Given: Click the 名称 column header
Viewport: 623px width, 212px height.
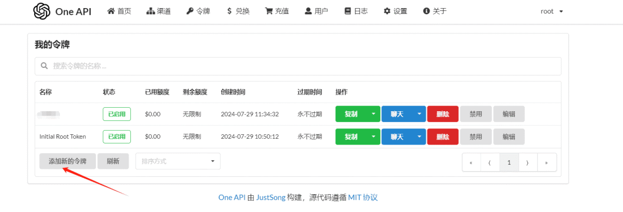Looking at the screenshot, I should [46, 92].
